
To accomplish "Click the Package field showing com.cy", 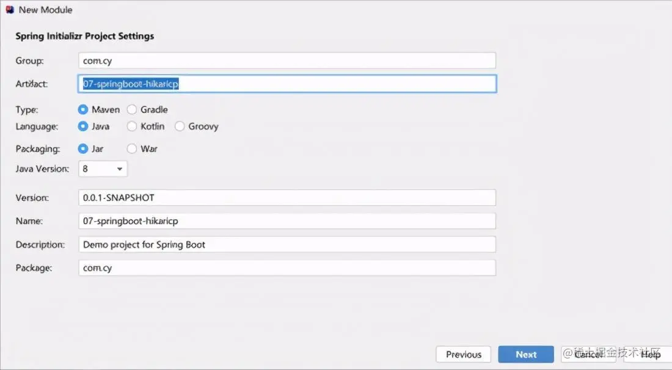I will (287, 267).
